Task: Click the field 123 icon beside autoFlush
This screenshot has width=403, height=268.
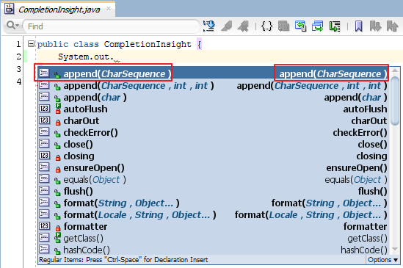Action: pos(44,108)
